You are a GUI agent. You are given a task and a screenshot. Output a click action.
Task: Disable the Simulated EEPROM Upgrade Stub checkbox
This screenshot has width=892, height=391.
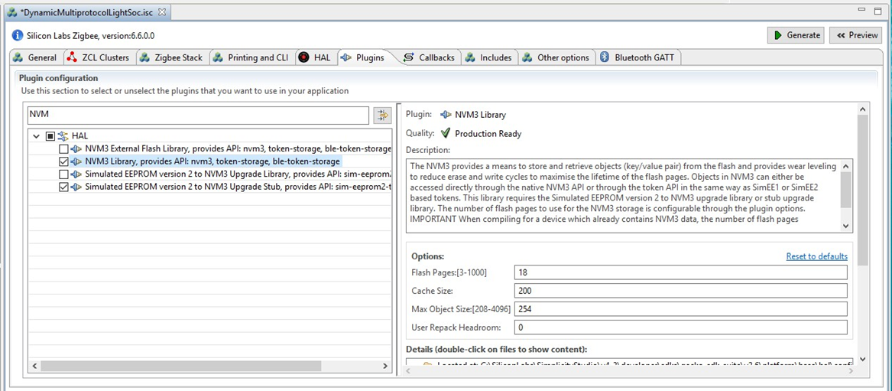(x=63, y=187)
